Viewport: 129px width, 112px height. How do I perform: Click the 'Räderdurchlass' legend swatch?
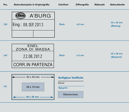[71, 94]
